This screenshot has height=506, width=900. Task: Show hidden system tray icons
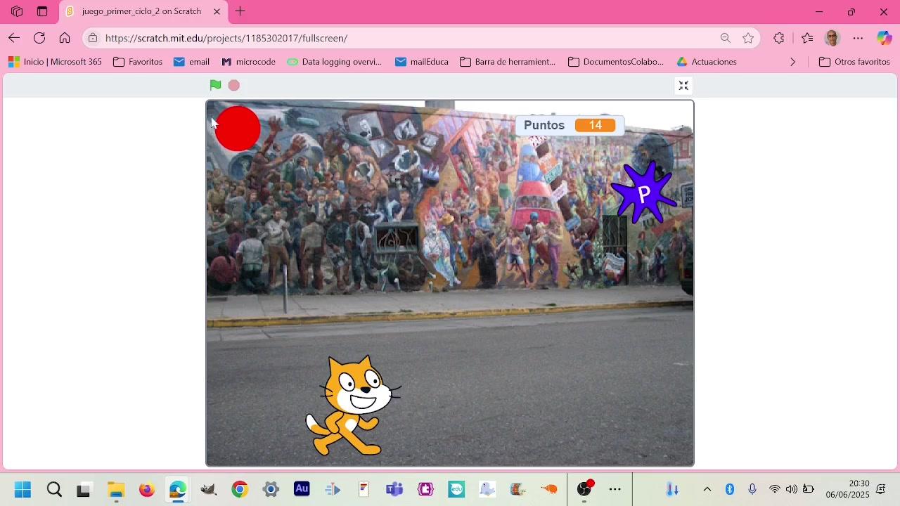click(x=707, y=489)
